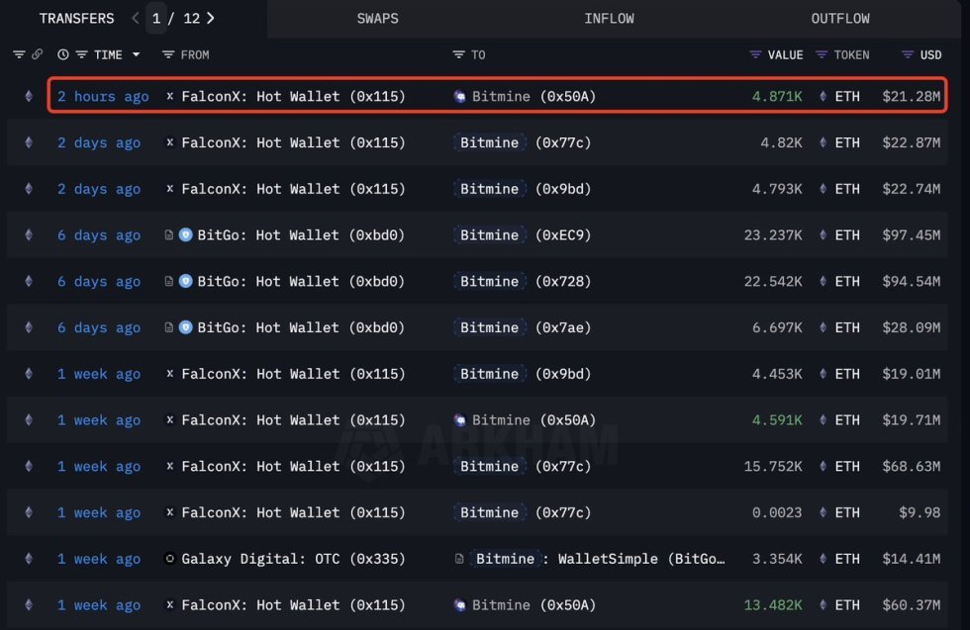The height and width of the screenshot is (630, 970).
Task: Switch to the SWAPS tab
Action: coord(378,18)
